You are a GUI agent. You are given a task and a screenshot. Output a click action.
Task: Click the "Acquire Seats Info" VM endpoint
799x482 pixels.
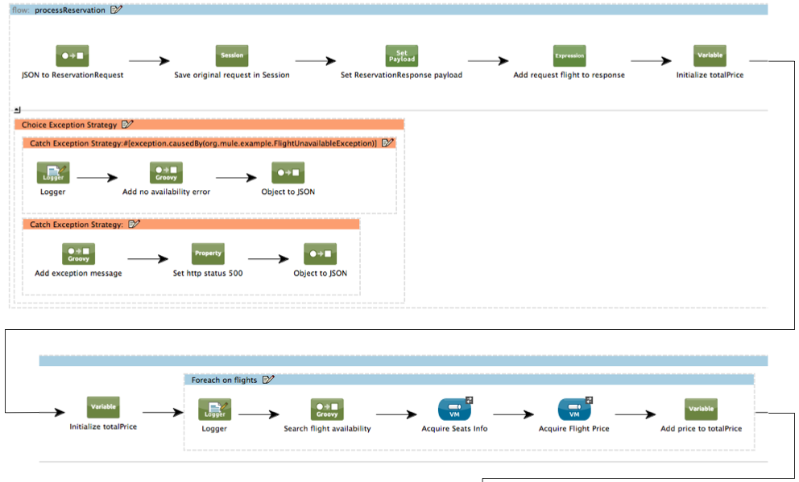[455, 412]
